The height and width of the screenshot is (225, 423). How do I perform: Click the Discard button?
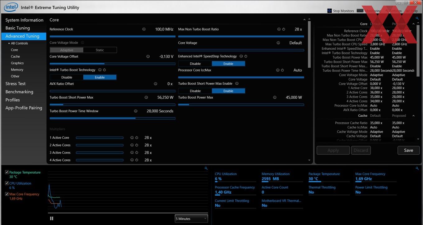pos(361,150)
